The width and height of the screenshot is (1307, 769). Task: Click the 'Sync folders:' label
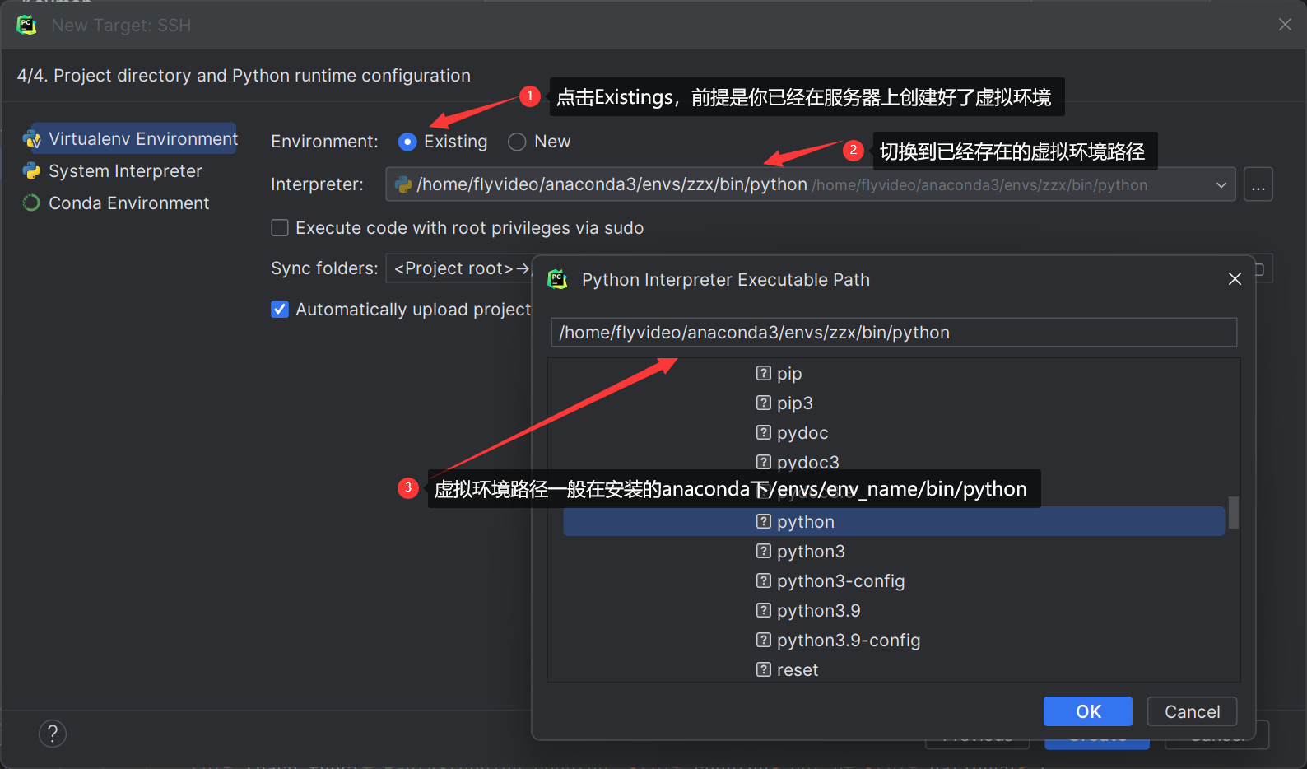[324, 268]
